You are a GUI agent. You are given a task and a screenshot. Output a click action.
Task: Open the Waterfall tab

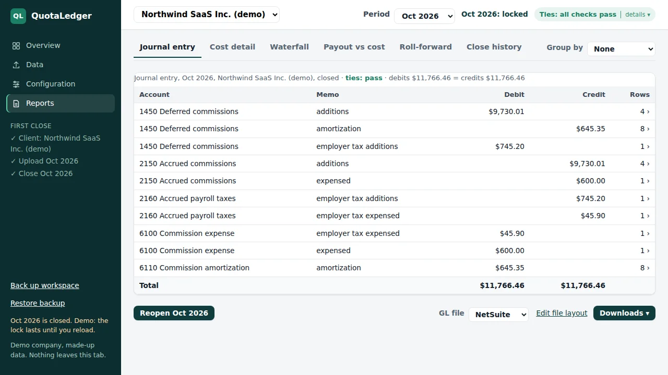(x=289, y=47)
